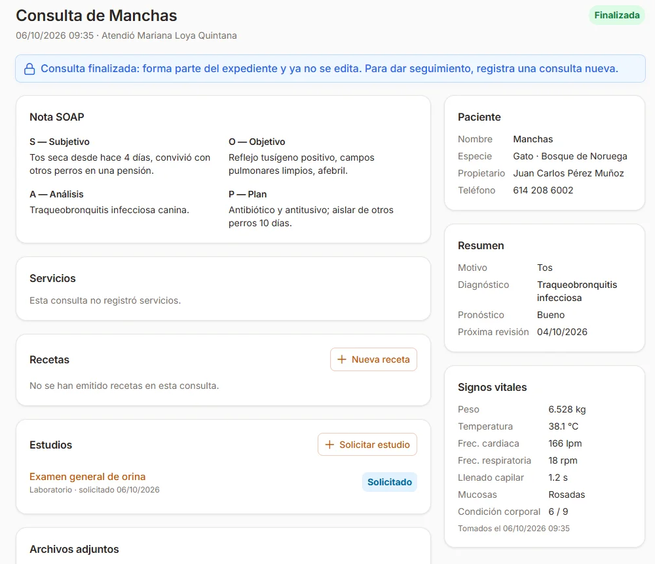
Task: Click the 'A — Análisis' heading
Action: click(x=56, y=194)
